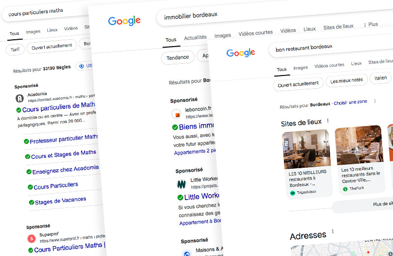The width and height of the screenshot is (393, 256).
Task: Open Appartements 2 pièces sitelink
Action: [x=195, y=152]
